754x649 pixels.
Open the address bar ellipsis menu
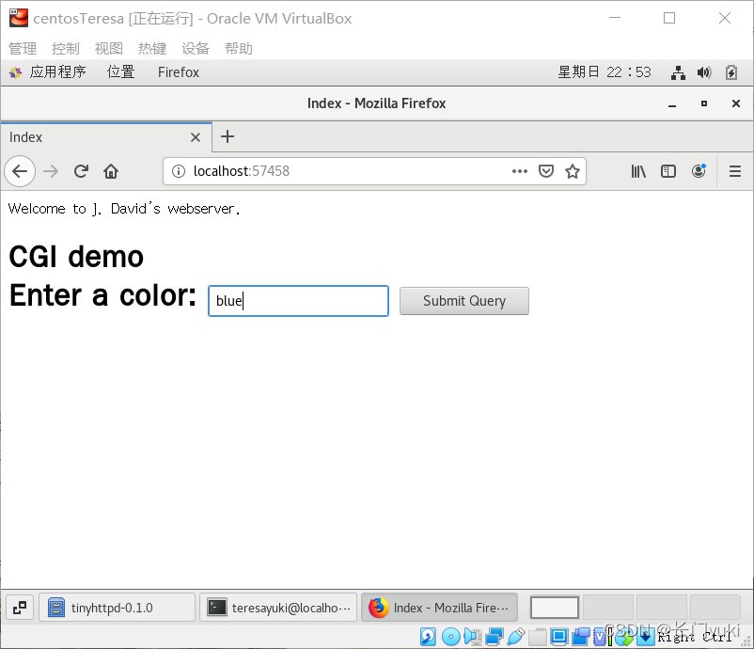pyautogui.click(x=520, y=171)
